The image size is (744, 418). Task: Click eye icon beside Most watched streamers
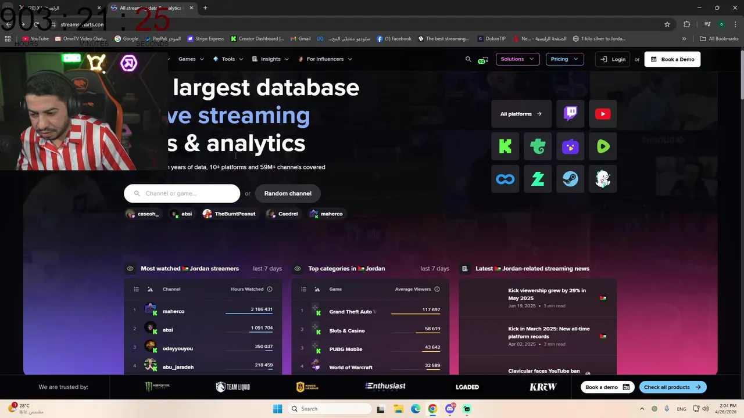[130, 269]
